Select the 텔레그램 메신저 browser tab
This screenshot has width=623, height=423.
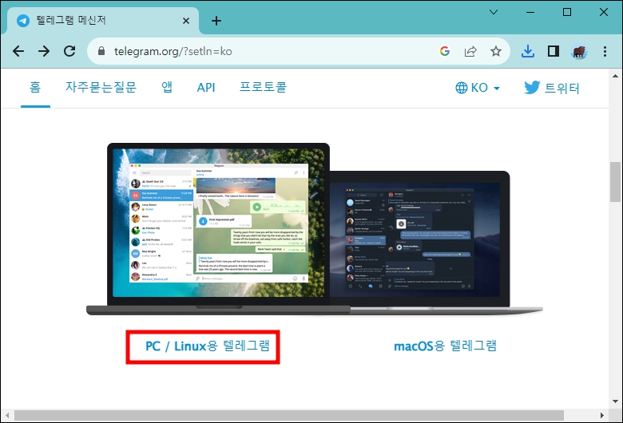101,20
